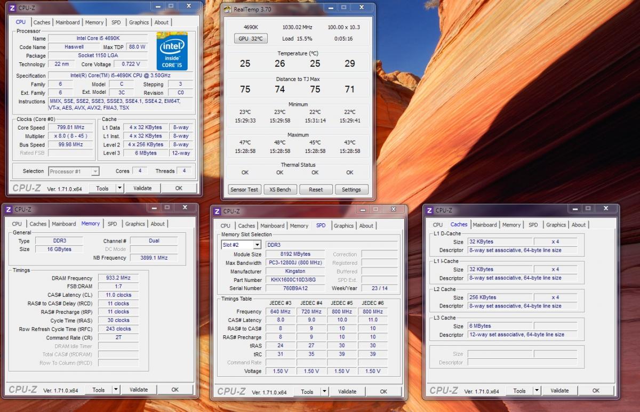
Task: Reset RealTemp min/max values
Action: click(x=316, y=189)
